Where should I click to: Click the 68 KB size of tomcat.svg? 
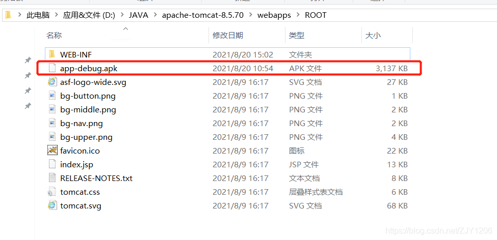(x=397, y=206)
